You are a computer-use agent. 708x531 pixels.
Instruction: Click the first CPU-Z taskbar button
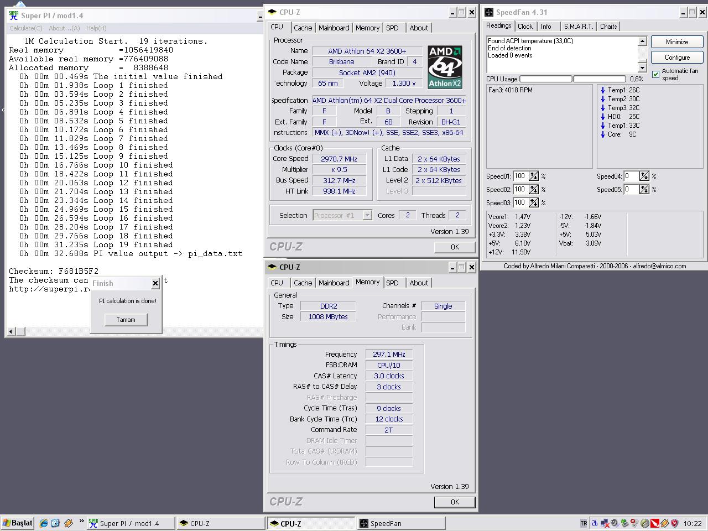pyautogui.click(x=221, y=523)
